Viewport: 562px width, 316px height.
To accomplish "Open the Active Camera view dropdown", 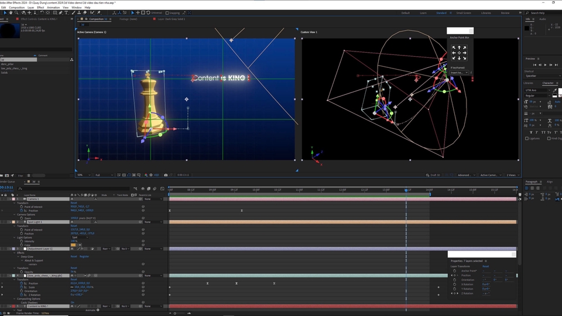I will pos(491,175).
